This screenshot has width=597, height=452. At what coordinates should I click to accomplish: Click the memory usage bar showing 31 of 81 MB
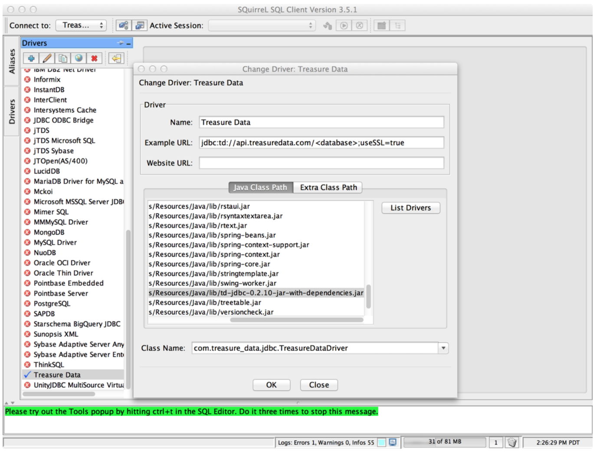444,442
